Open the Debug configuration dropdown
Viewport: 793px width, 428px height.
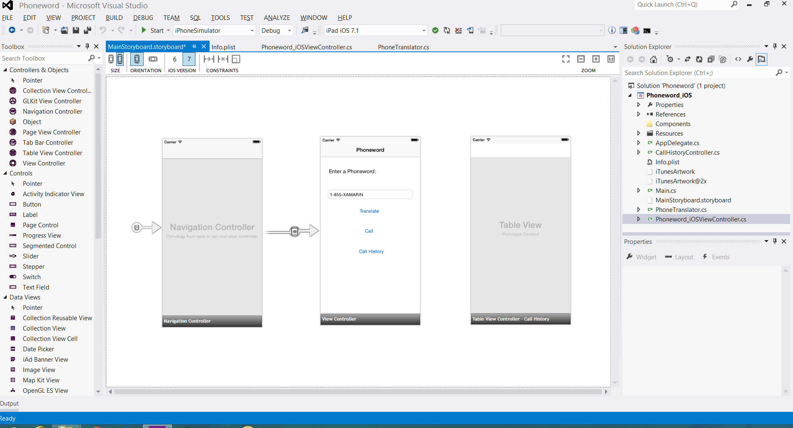tap(289, 31)
